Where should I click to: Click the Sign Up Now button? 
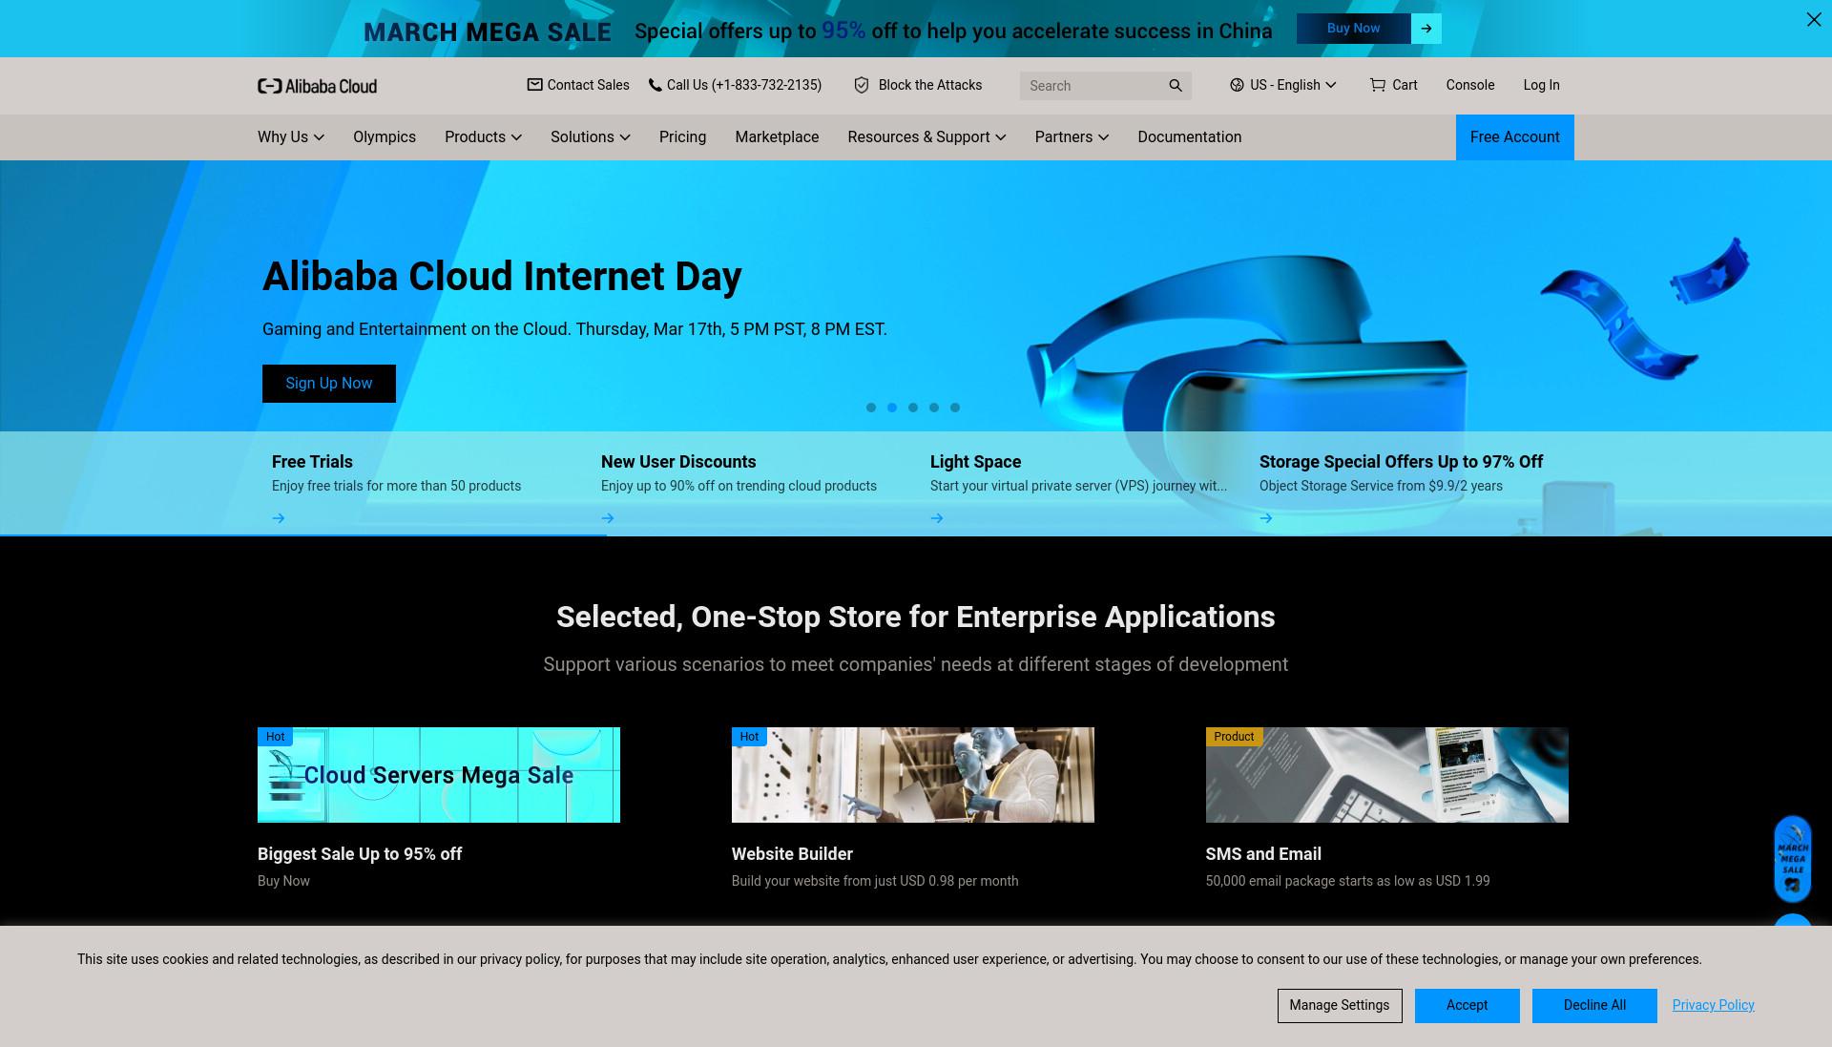329,384
